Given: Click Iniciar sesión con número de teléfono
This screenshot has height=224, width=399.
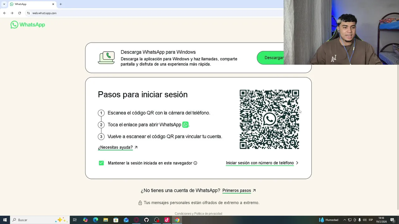Looking at the screenshot, I should coord(260,163).
